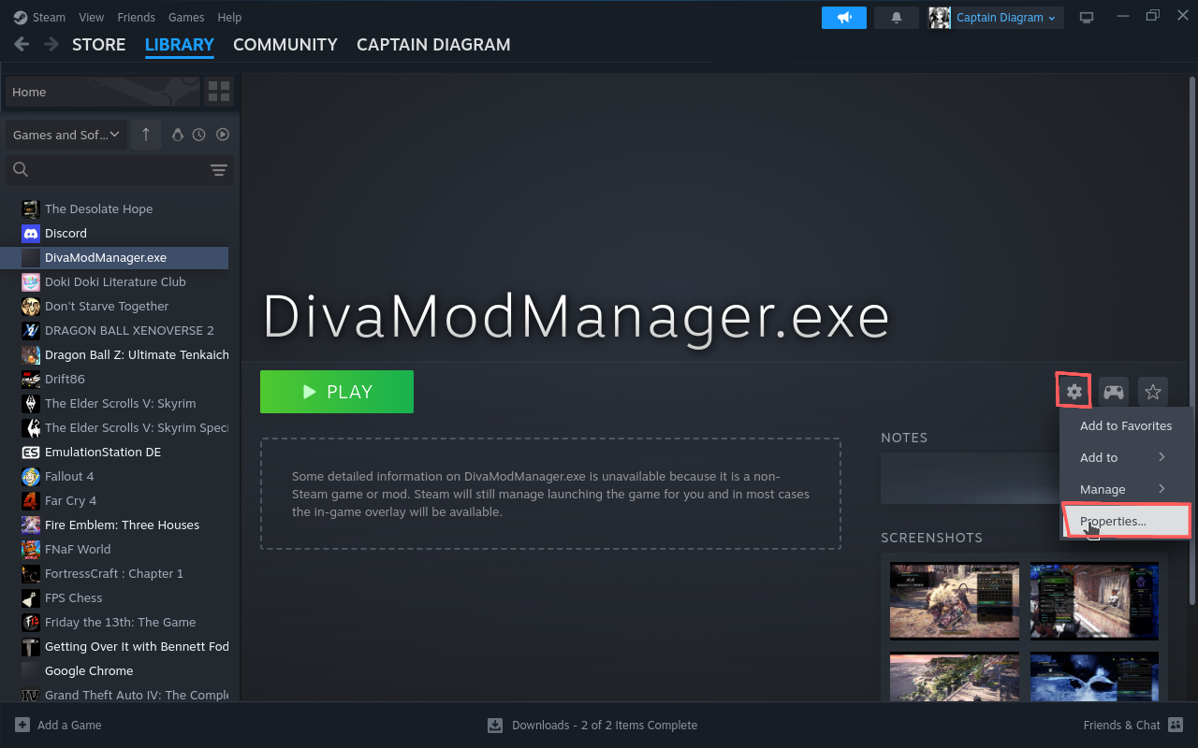Screen dimensions: 1198x748
Task: Click the EmulationStation DE icon
Action: (30, 452)
